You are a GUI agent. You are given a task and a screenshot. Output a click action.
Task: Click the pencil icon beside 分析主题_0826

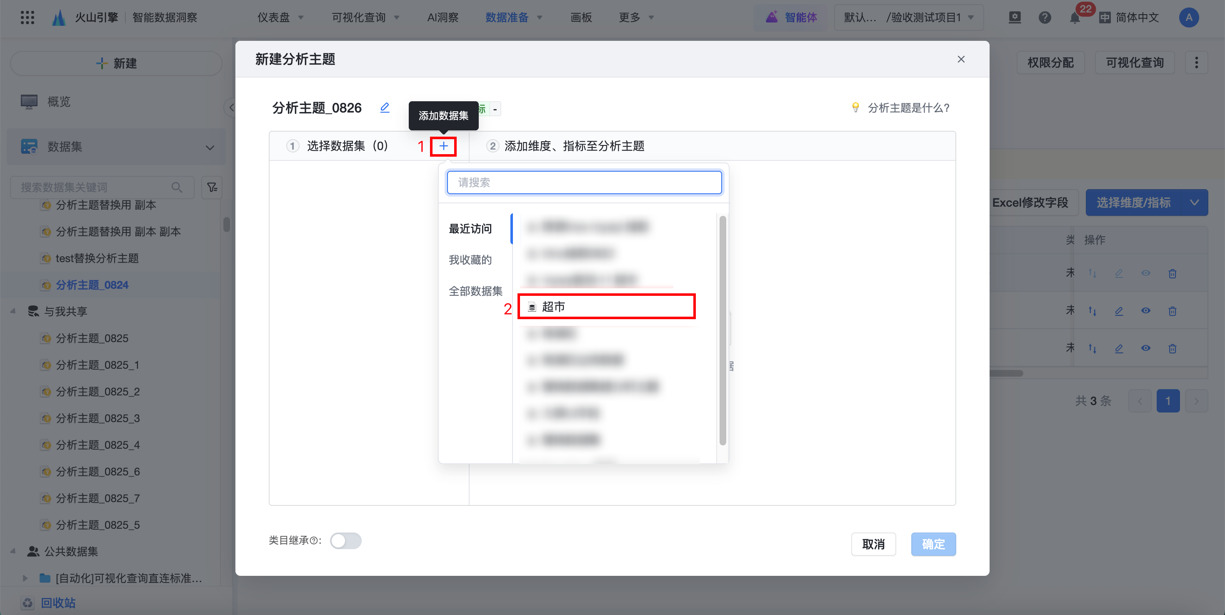coord(385,108)
